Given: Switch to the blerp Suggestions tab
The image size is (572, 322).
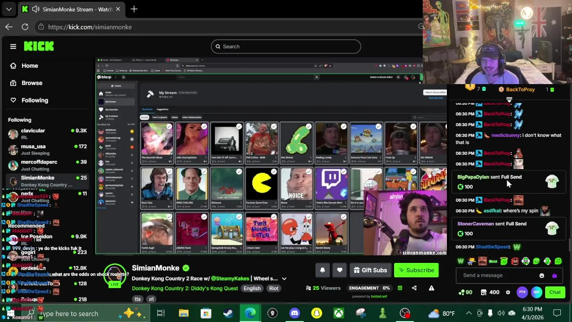Looking at the screenshot, I should tap(163, 109).
